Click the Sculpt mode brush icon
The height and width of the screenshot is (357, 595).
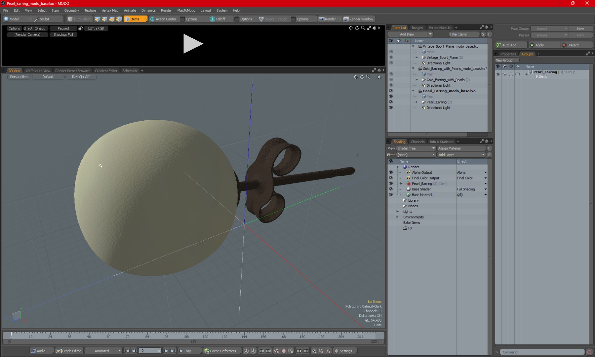point(36,19)
